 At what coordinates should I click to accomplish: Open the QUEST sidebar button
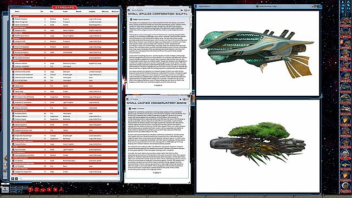pos(346,77)
